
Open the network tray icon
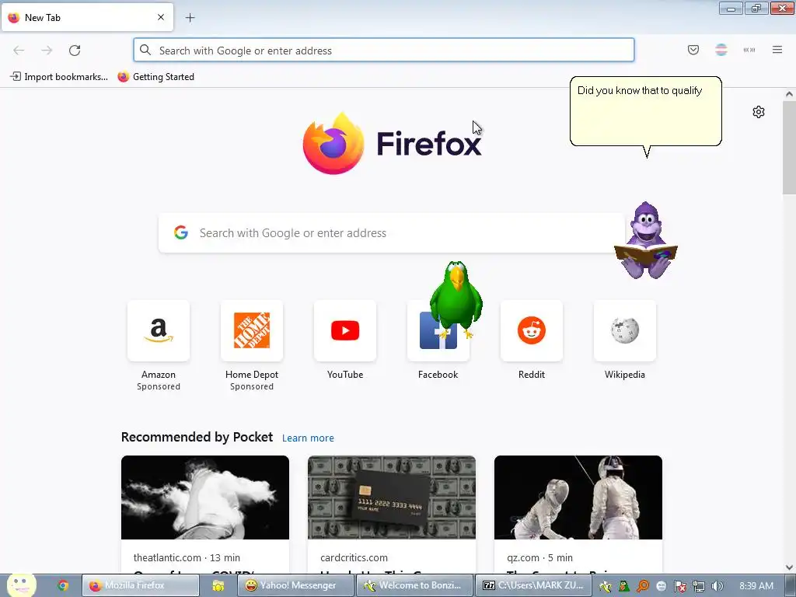tap(699, 586)
